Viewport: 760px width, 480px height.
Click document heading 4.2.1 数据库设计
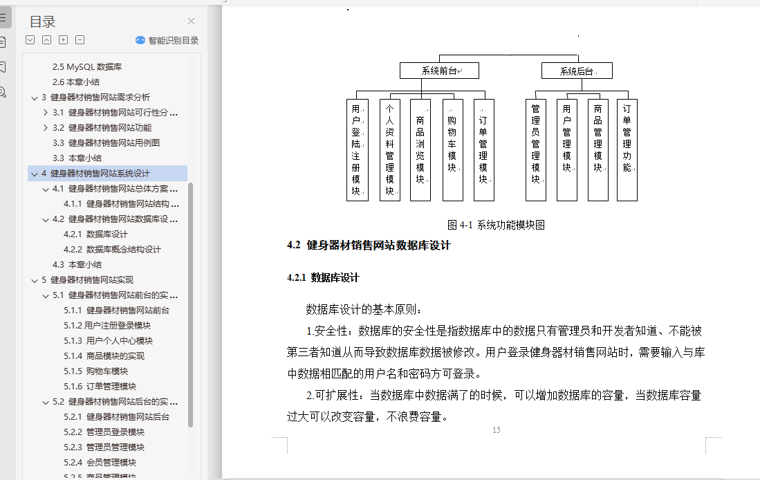tap(323, 278)
